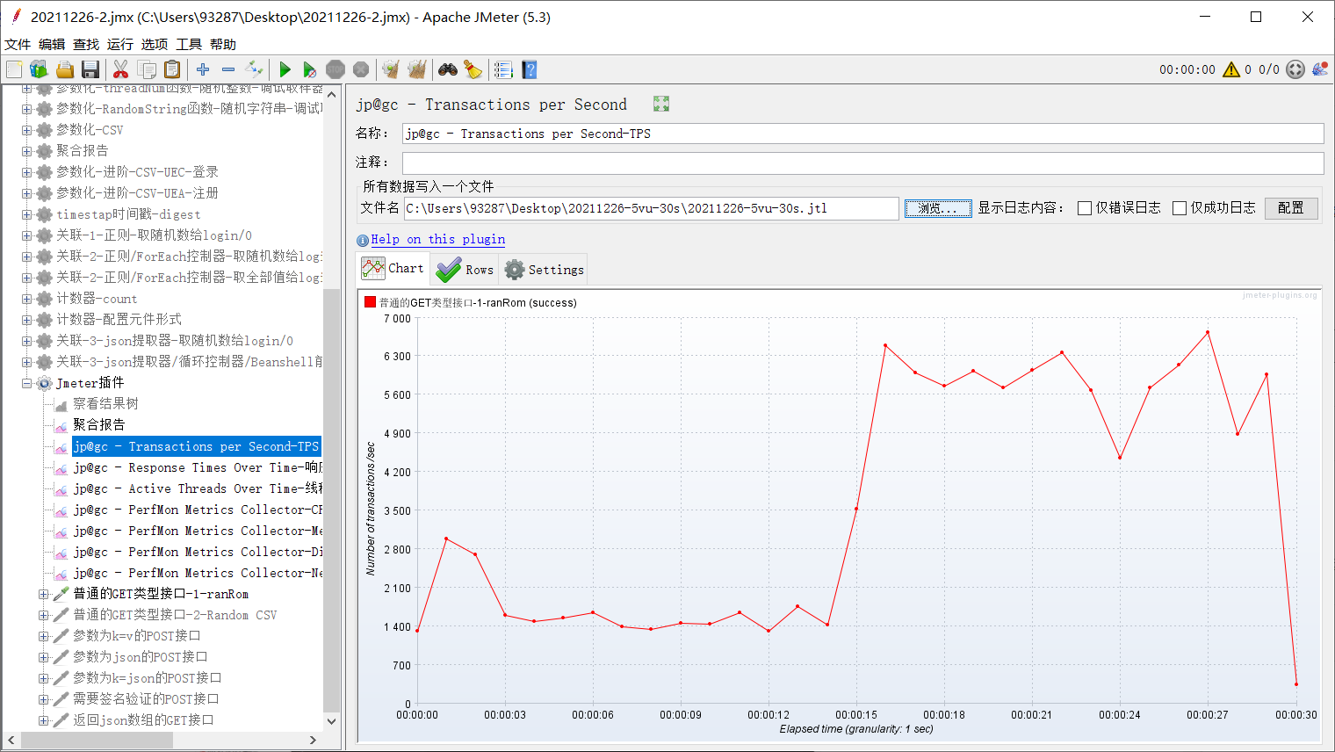This screenshot has height=752, width=1335.
Task: Click the 名称 name input field
Action: (x=862, y=134)
